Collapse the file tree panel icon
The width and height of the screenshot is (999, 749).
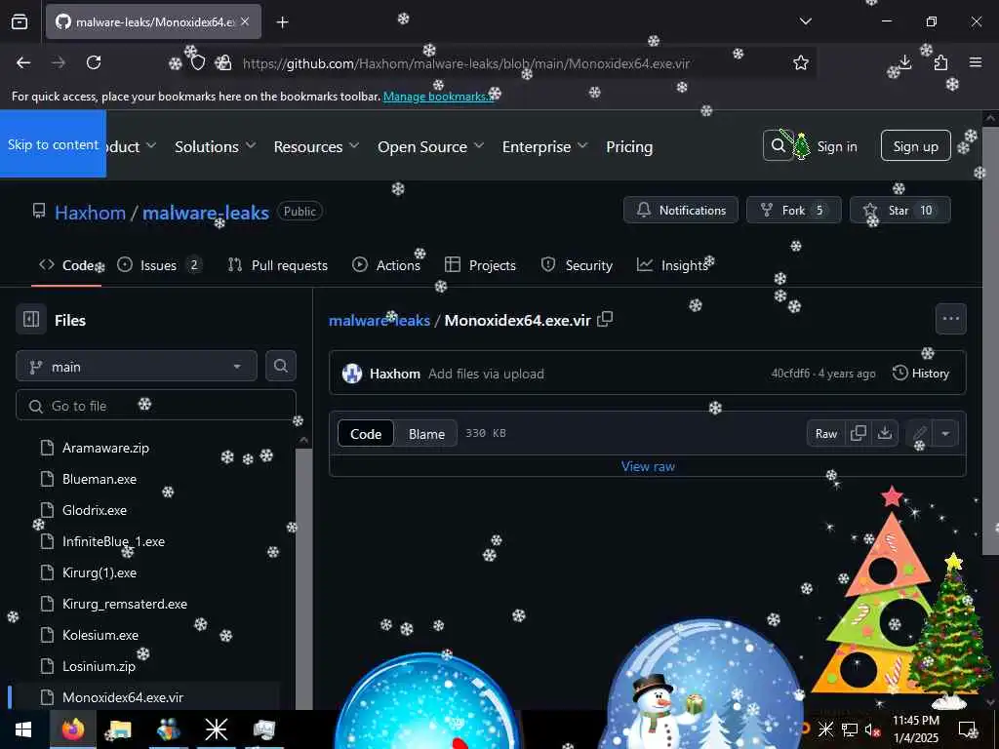[x=31, y=319]
